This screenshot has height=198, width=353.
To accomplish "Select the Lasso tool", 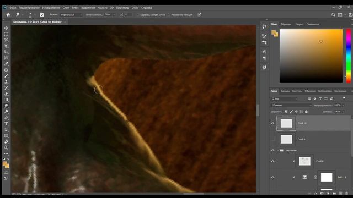I will pos(6,40).
